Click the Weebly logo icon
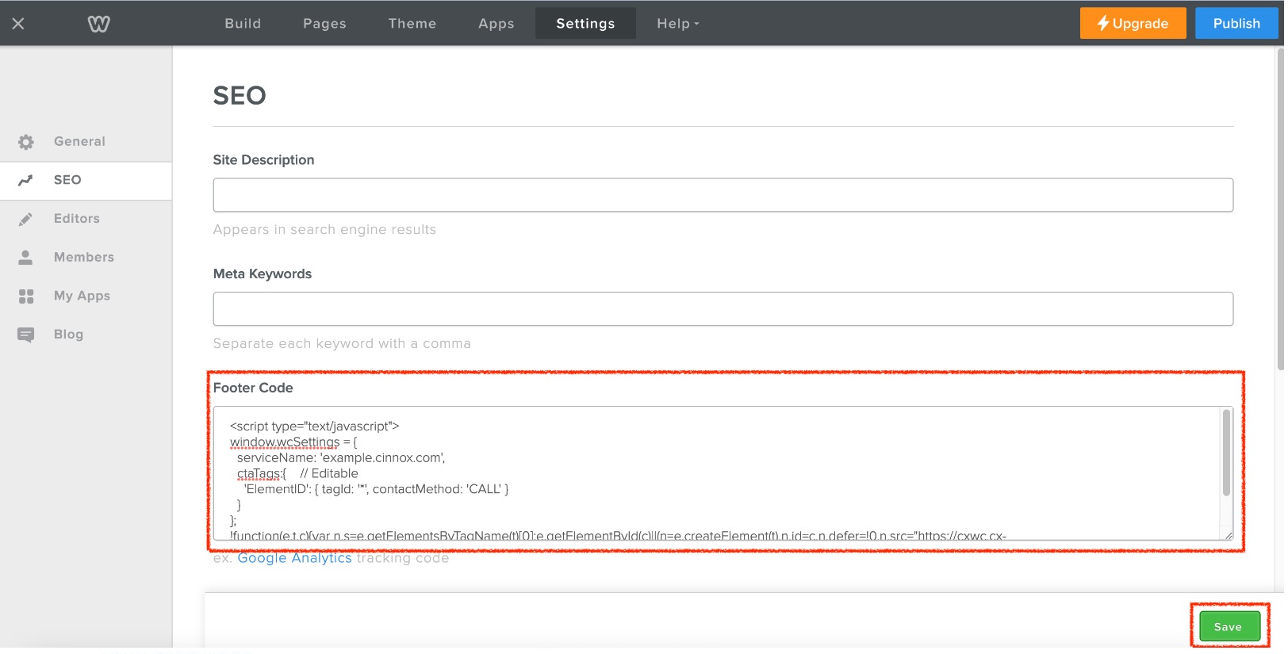Image resolution: width=1288 pixels, height=654 pixels. click(99, 24)
